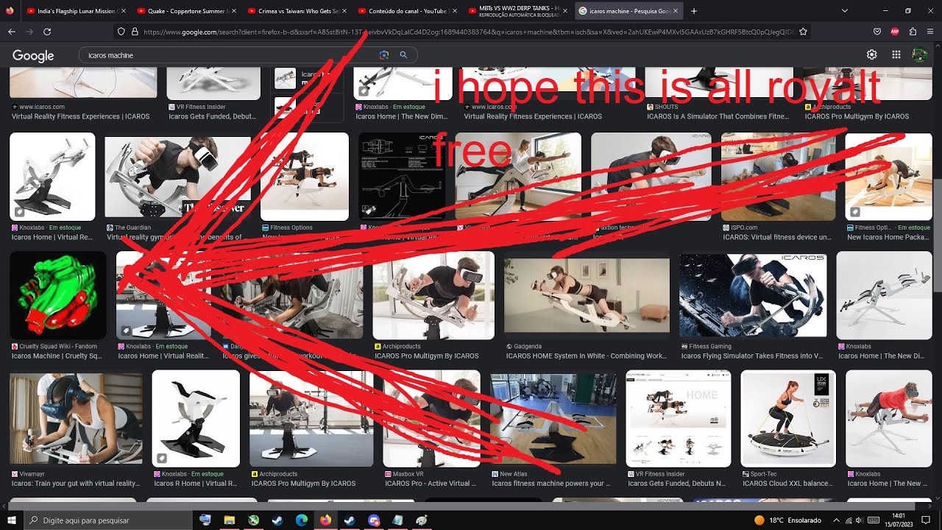Open Google quick settings gear
Screen dimensions: 942x530
(x=872, y=54)
